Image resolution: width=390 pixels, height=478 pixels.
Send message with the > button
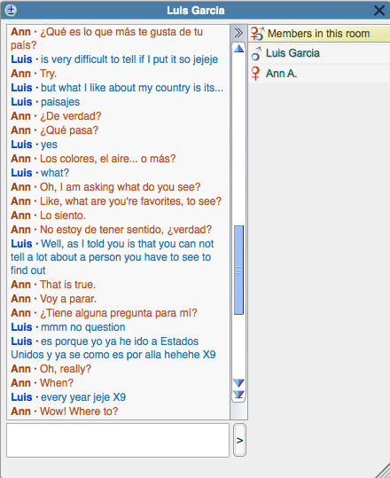[x=240, y=440]
